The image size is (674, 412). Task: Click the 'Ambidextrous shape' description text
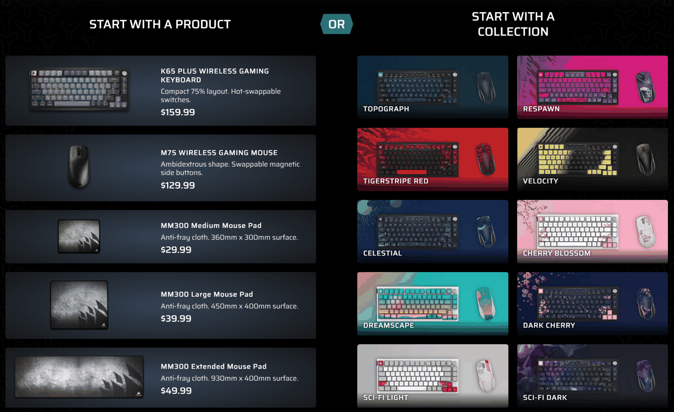[230, 168]
